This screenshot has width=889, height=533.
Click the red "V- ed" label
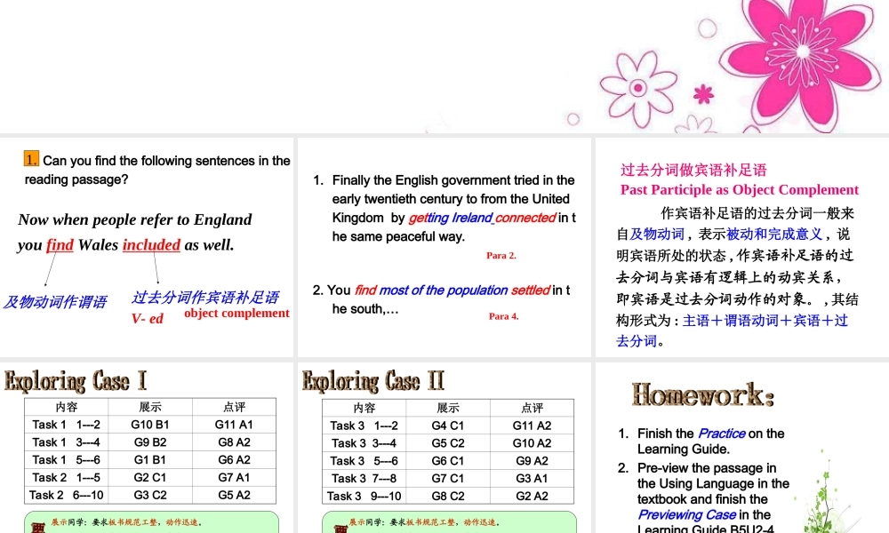pyautogui.click(x=148, y=319)
